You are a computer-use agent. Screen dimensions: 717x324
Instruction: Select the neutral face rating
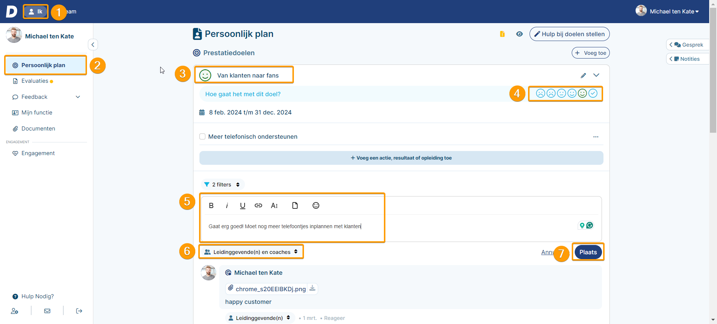[561, 93]
